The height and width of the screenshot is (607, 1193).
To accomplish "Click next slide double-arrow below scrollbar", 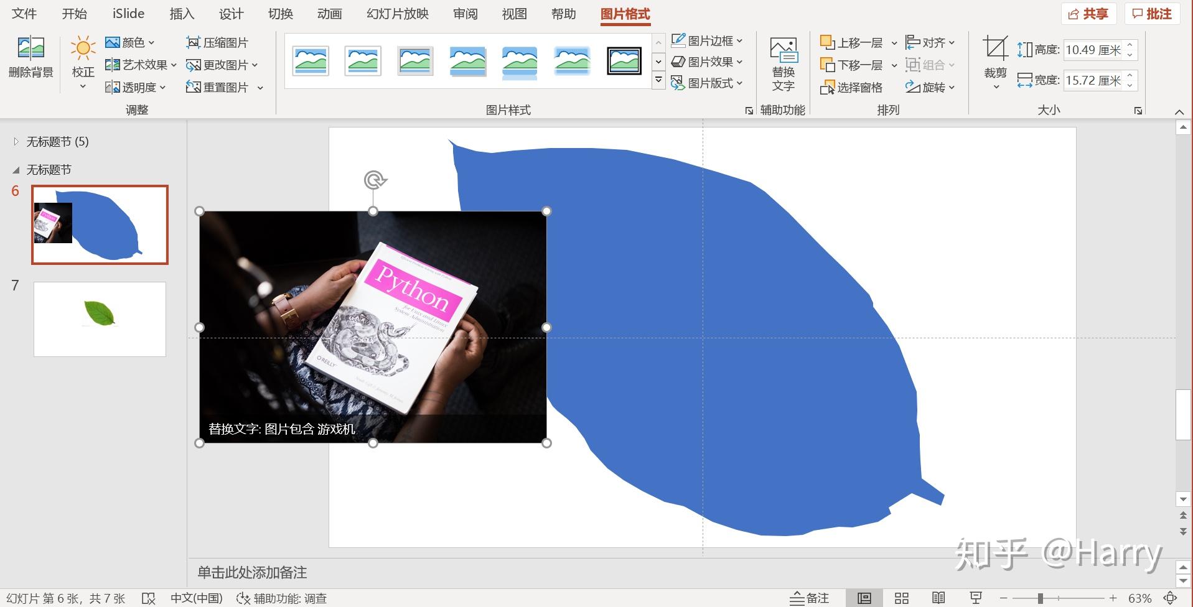I will coord(1183,531).
